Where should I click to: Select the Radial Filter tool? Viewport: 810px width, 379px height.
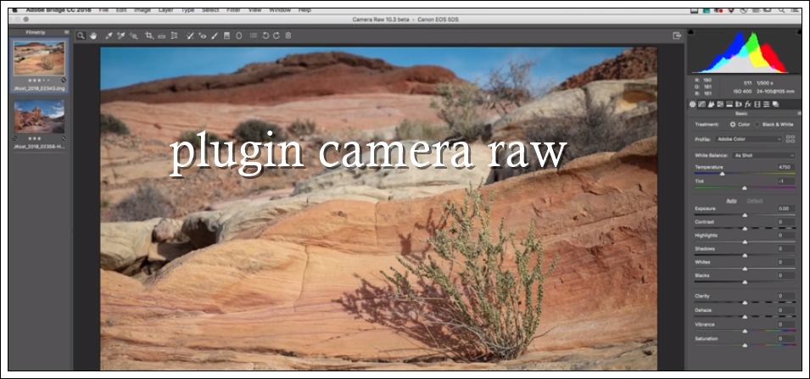[x=238, y=36]
